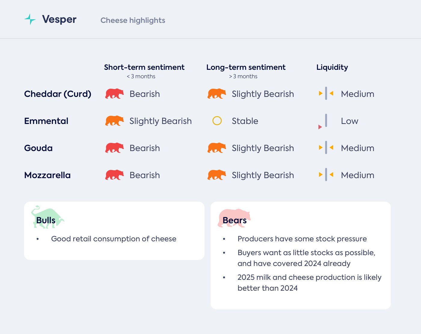The height and width of the screenshot is (334, 421).
Task: Click Mozzarella's medium liquidity indicator icon
Action: pyautogui.click(x=326, y=175)
